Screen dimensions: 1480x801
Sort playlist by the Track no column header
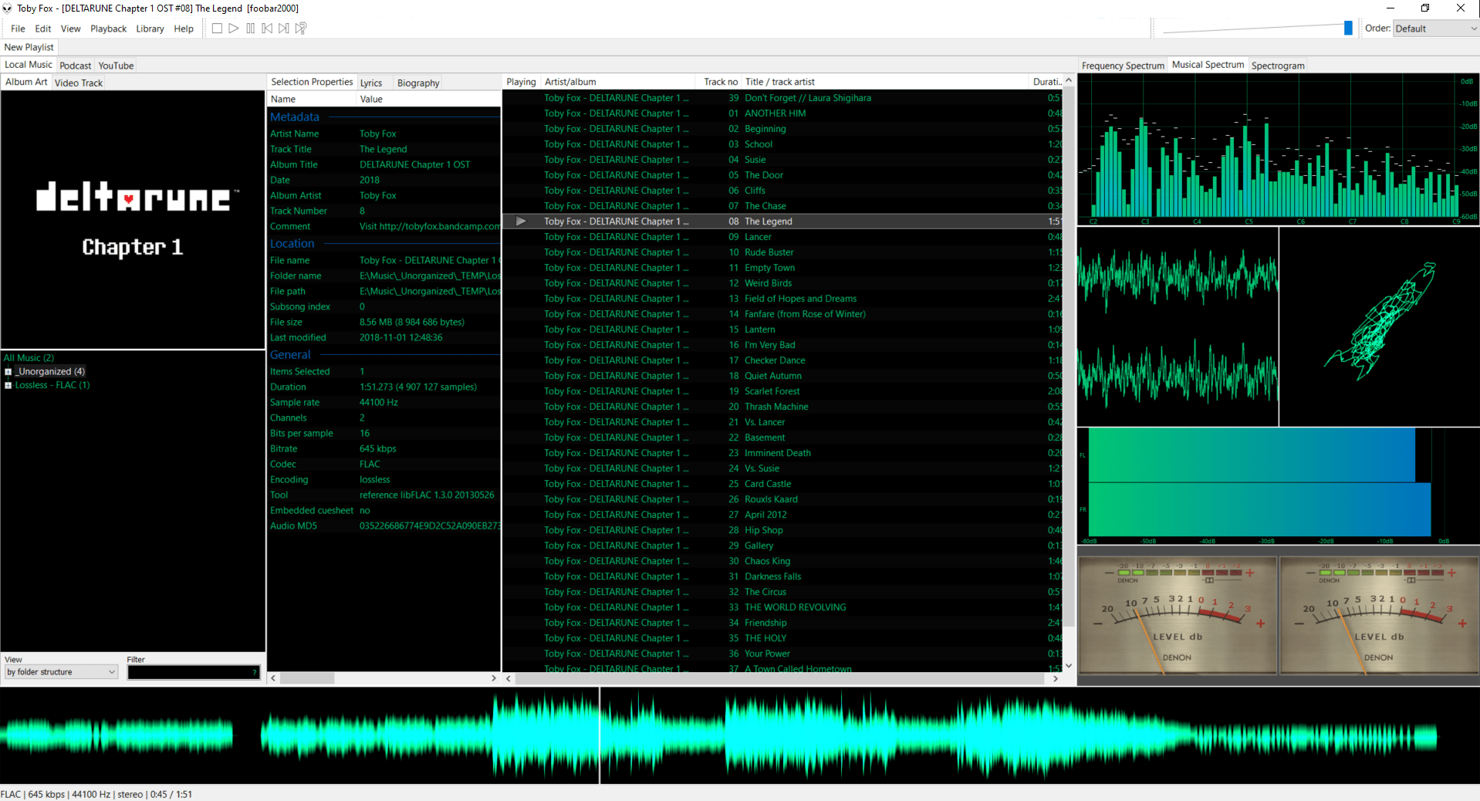(x=721, y=82)
